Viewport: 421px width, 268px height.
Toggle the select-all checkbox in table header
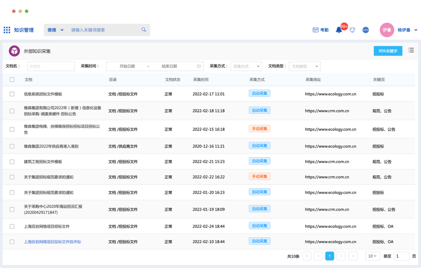12,80
